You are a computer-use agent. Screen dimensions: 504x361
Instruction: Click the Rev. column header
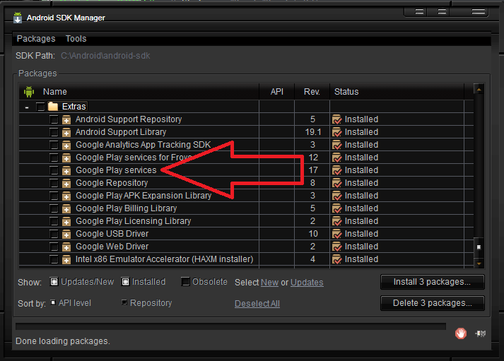point(312,92)
